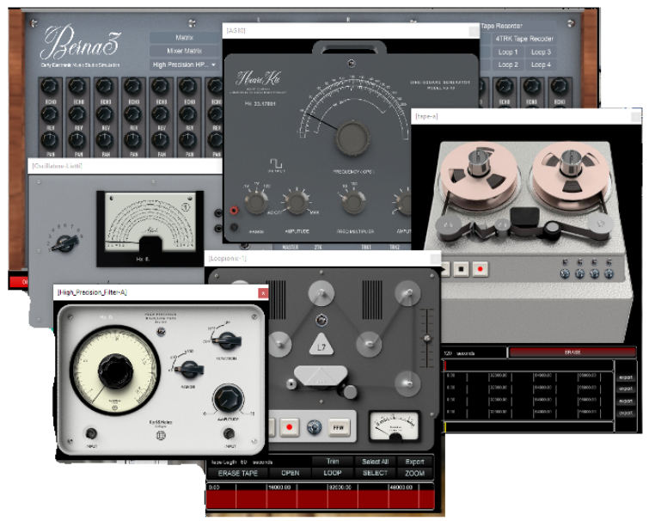Image resolution: width=649 pixels, height=521 pixels.
Task: Click the L7 triangle badge in Loopionx-1
Action: tap(321, 345)
